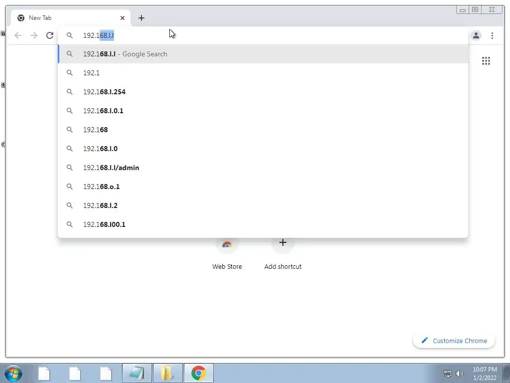Viewport: 510px width, 383px height.
Task: Select the 192.168.l.0 suggestion
Action: pos(263,149)
